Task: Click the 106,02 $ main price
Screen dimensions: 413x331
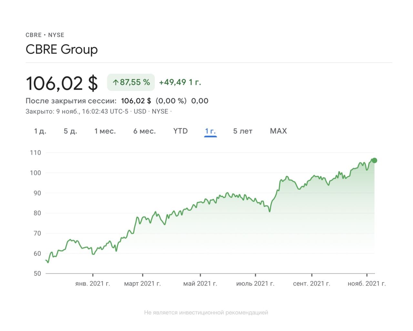Action: tap(62, 83)
